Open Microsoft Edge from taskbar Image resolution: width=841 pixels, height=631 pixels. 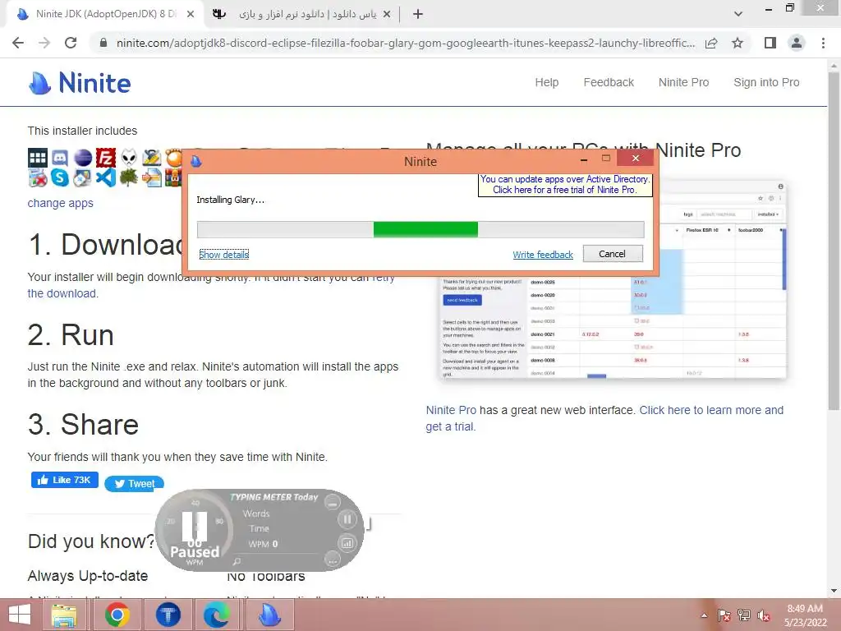(217, 615)
